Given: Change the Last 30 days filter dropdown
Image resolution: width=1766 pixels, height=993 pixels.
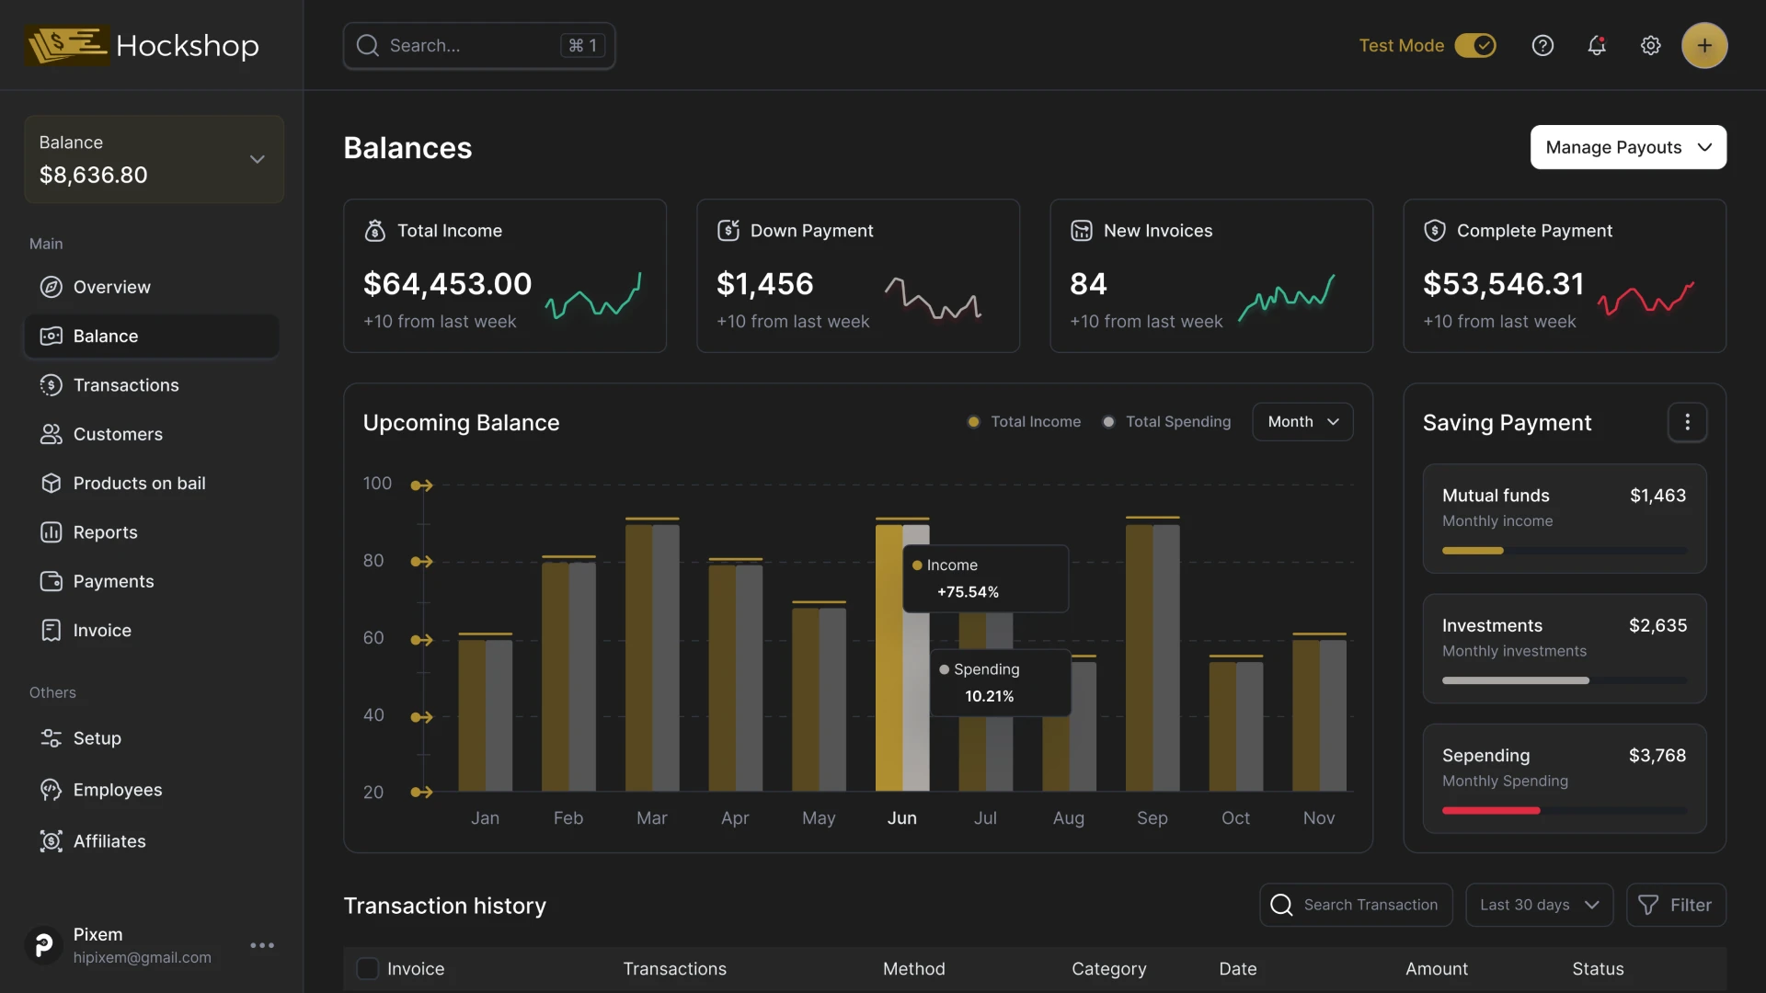Looking at the screenshot, I should 1539,905.
